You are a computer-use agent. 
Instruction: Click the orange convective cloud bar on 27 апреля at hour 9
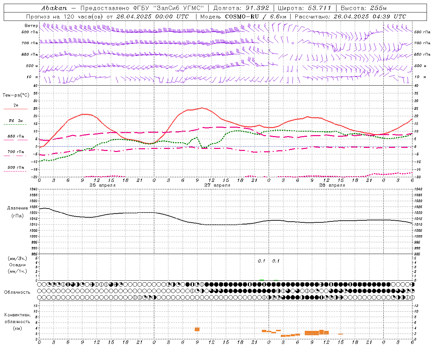197,329
